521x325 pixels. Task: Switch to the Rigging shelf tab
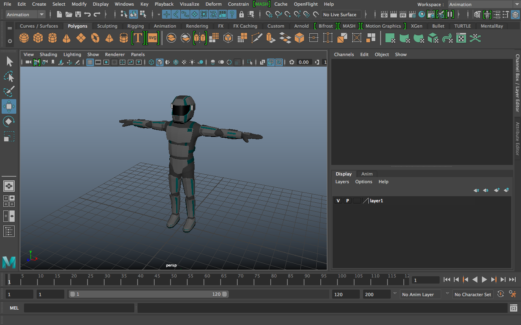[136, 26]
